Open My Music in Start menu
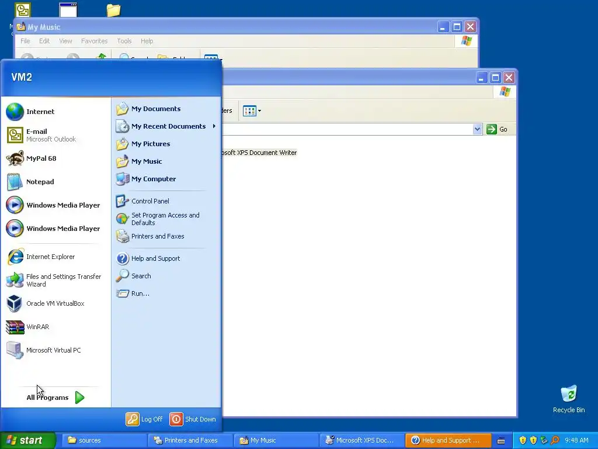This screenshot has height=449, width=598. pyautogui.click(x=166, y=161)
